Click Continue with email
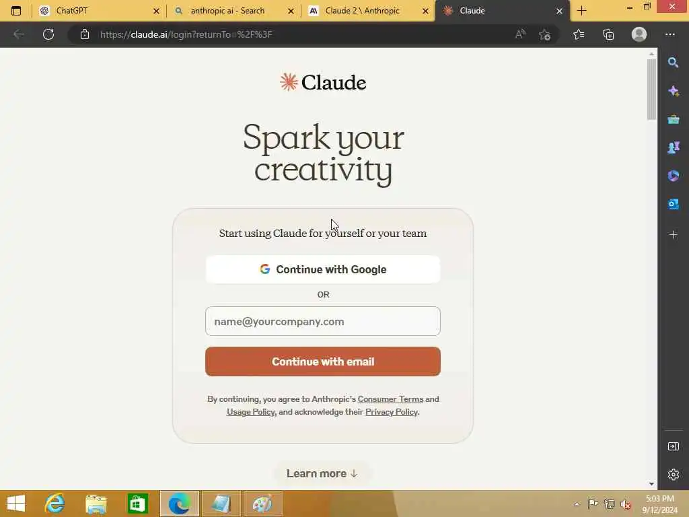Image resolution: width=689 pixels, height=517 pixels. pos(323,361)
